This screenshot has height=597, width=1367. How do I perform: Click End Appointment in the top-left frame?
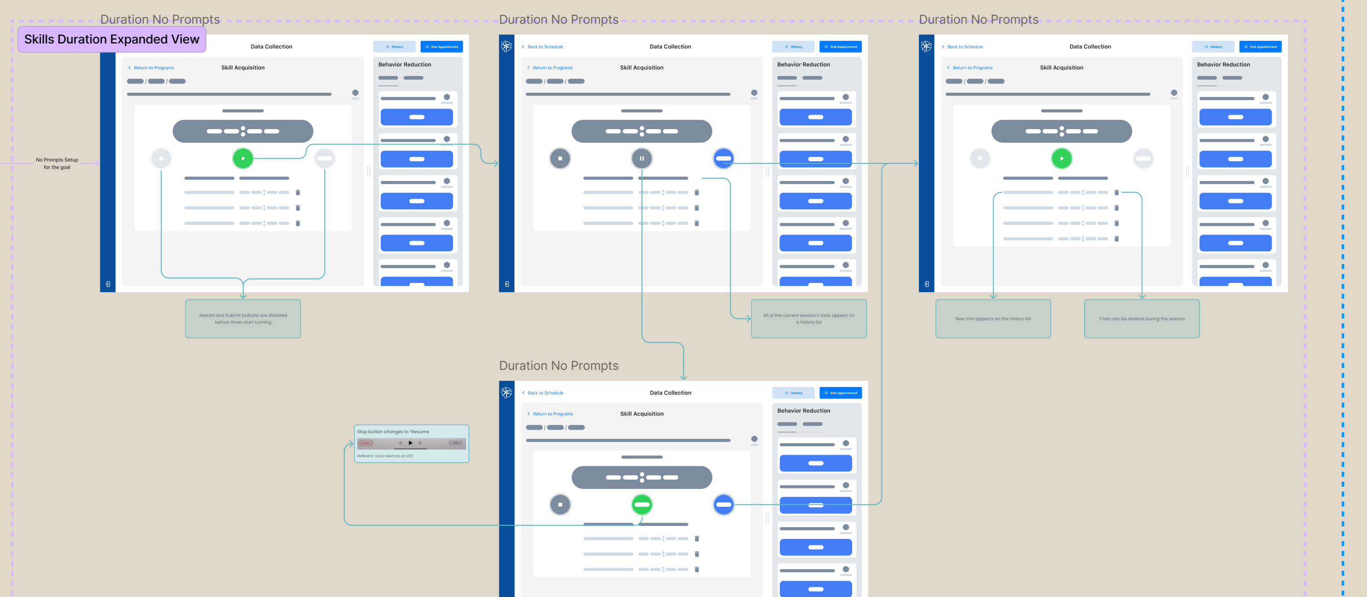pos(441,47)
